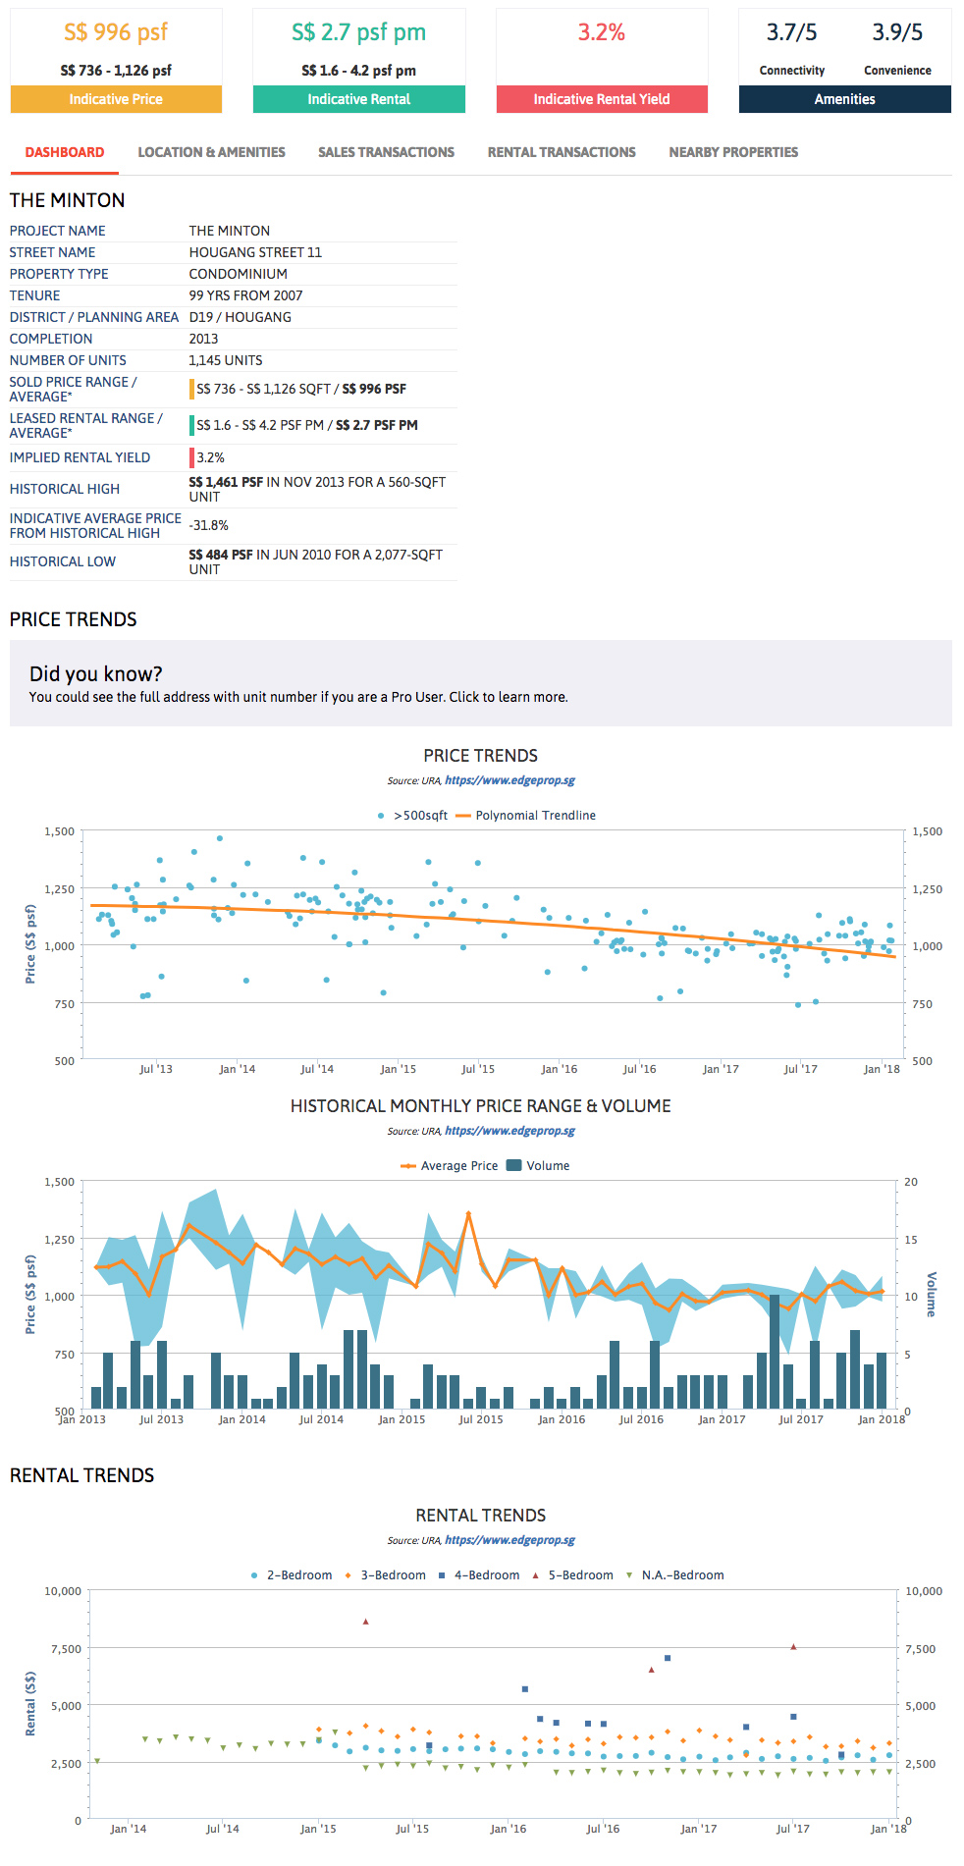Open edgeprop.sg link under Price Trends chart
Image resolution: width=964 pixels, height=1866 pixels.
pos(509,780)
